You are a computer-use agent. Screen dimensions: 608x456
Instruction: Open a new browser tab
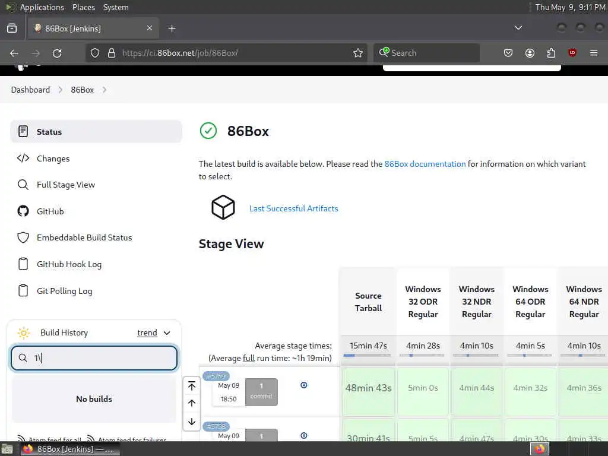pyautogui.click(x=172, y=28)
